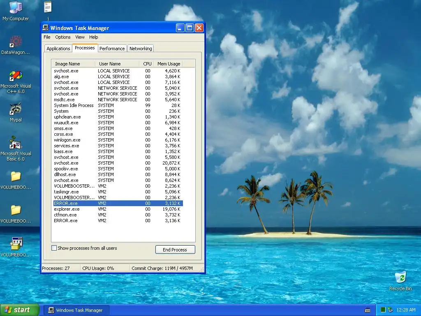The height and width of the screenshot is (316, 421).
Task: Select the highlighted ERROR.exe row with 3,132 K
Action: click(x=118, y=203)
